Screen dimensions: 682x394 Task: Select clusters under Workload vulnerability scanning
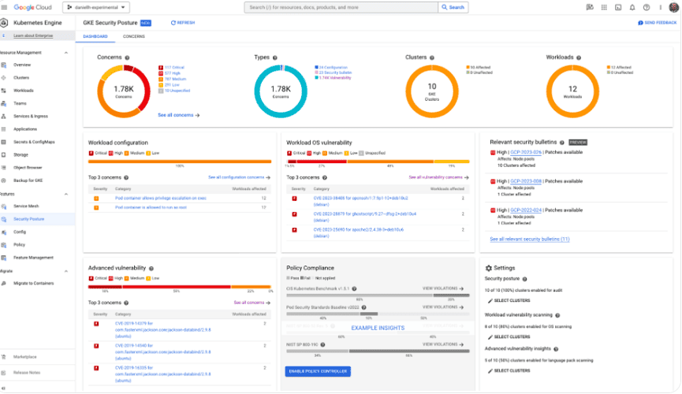(509, 337)
